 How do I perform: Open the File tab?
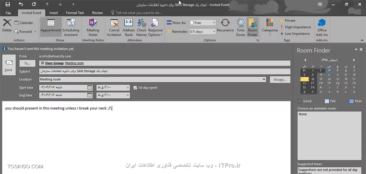coord(9,13)
